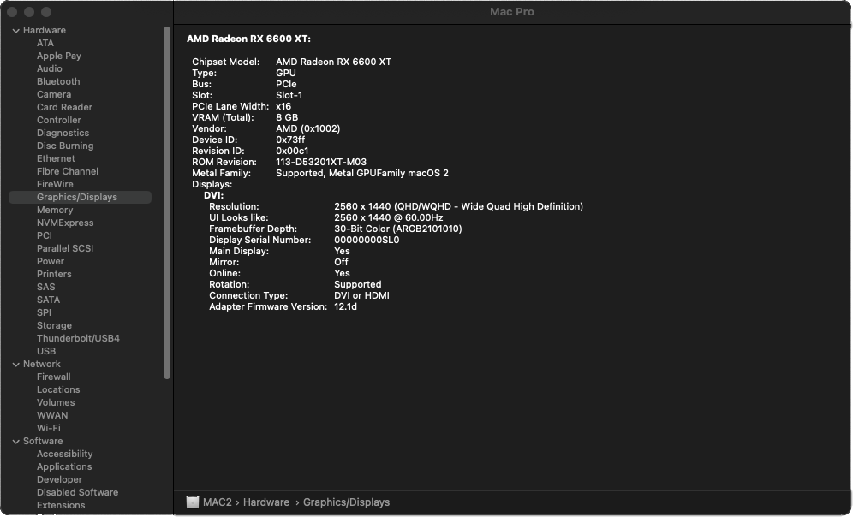Click the Framebuffer Depth value 30-Bit Color
This screenshot has height=517, width=853.
[397, 229]
